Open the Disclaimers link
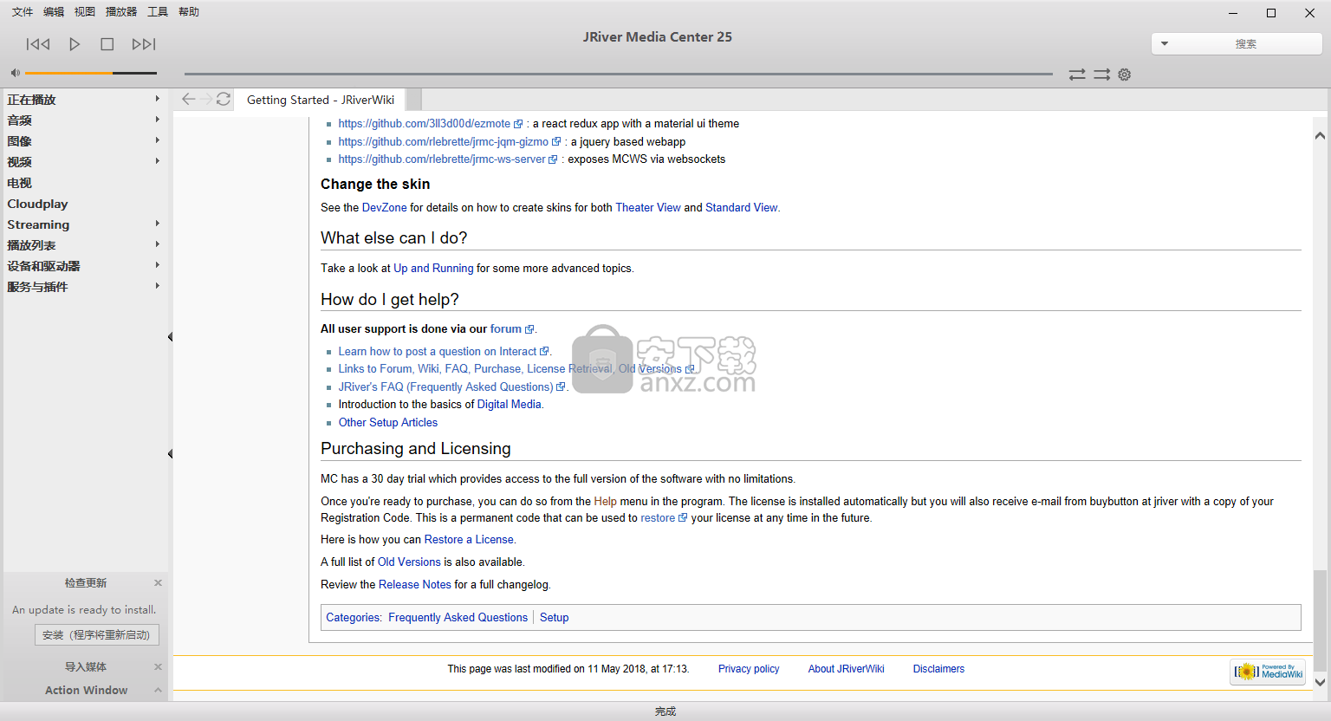 tap(938, 669)
